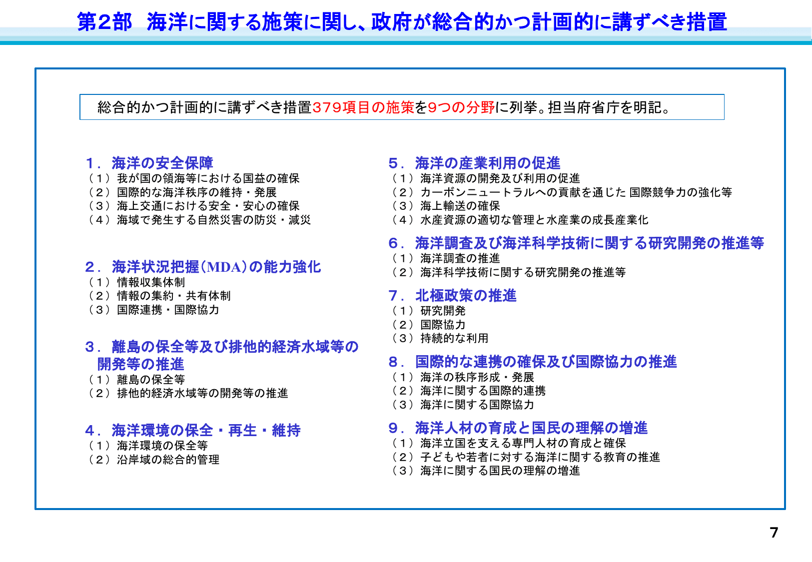This screenshot has width=812, height=562.
Task: Select item （2）子どもや若者に対する海洋に関する教育の推進
Action: tap(525, 456)
